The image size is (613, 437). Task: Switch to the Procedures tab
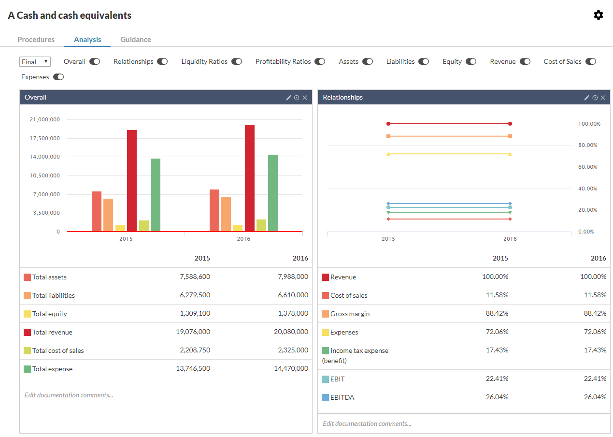click(x=36, y=39)
